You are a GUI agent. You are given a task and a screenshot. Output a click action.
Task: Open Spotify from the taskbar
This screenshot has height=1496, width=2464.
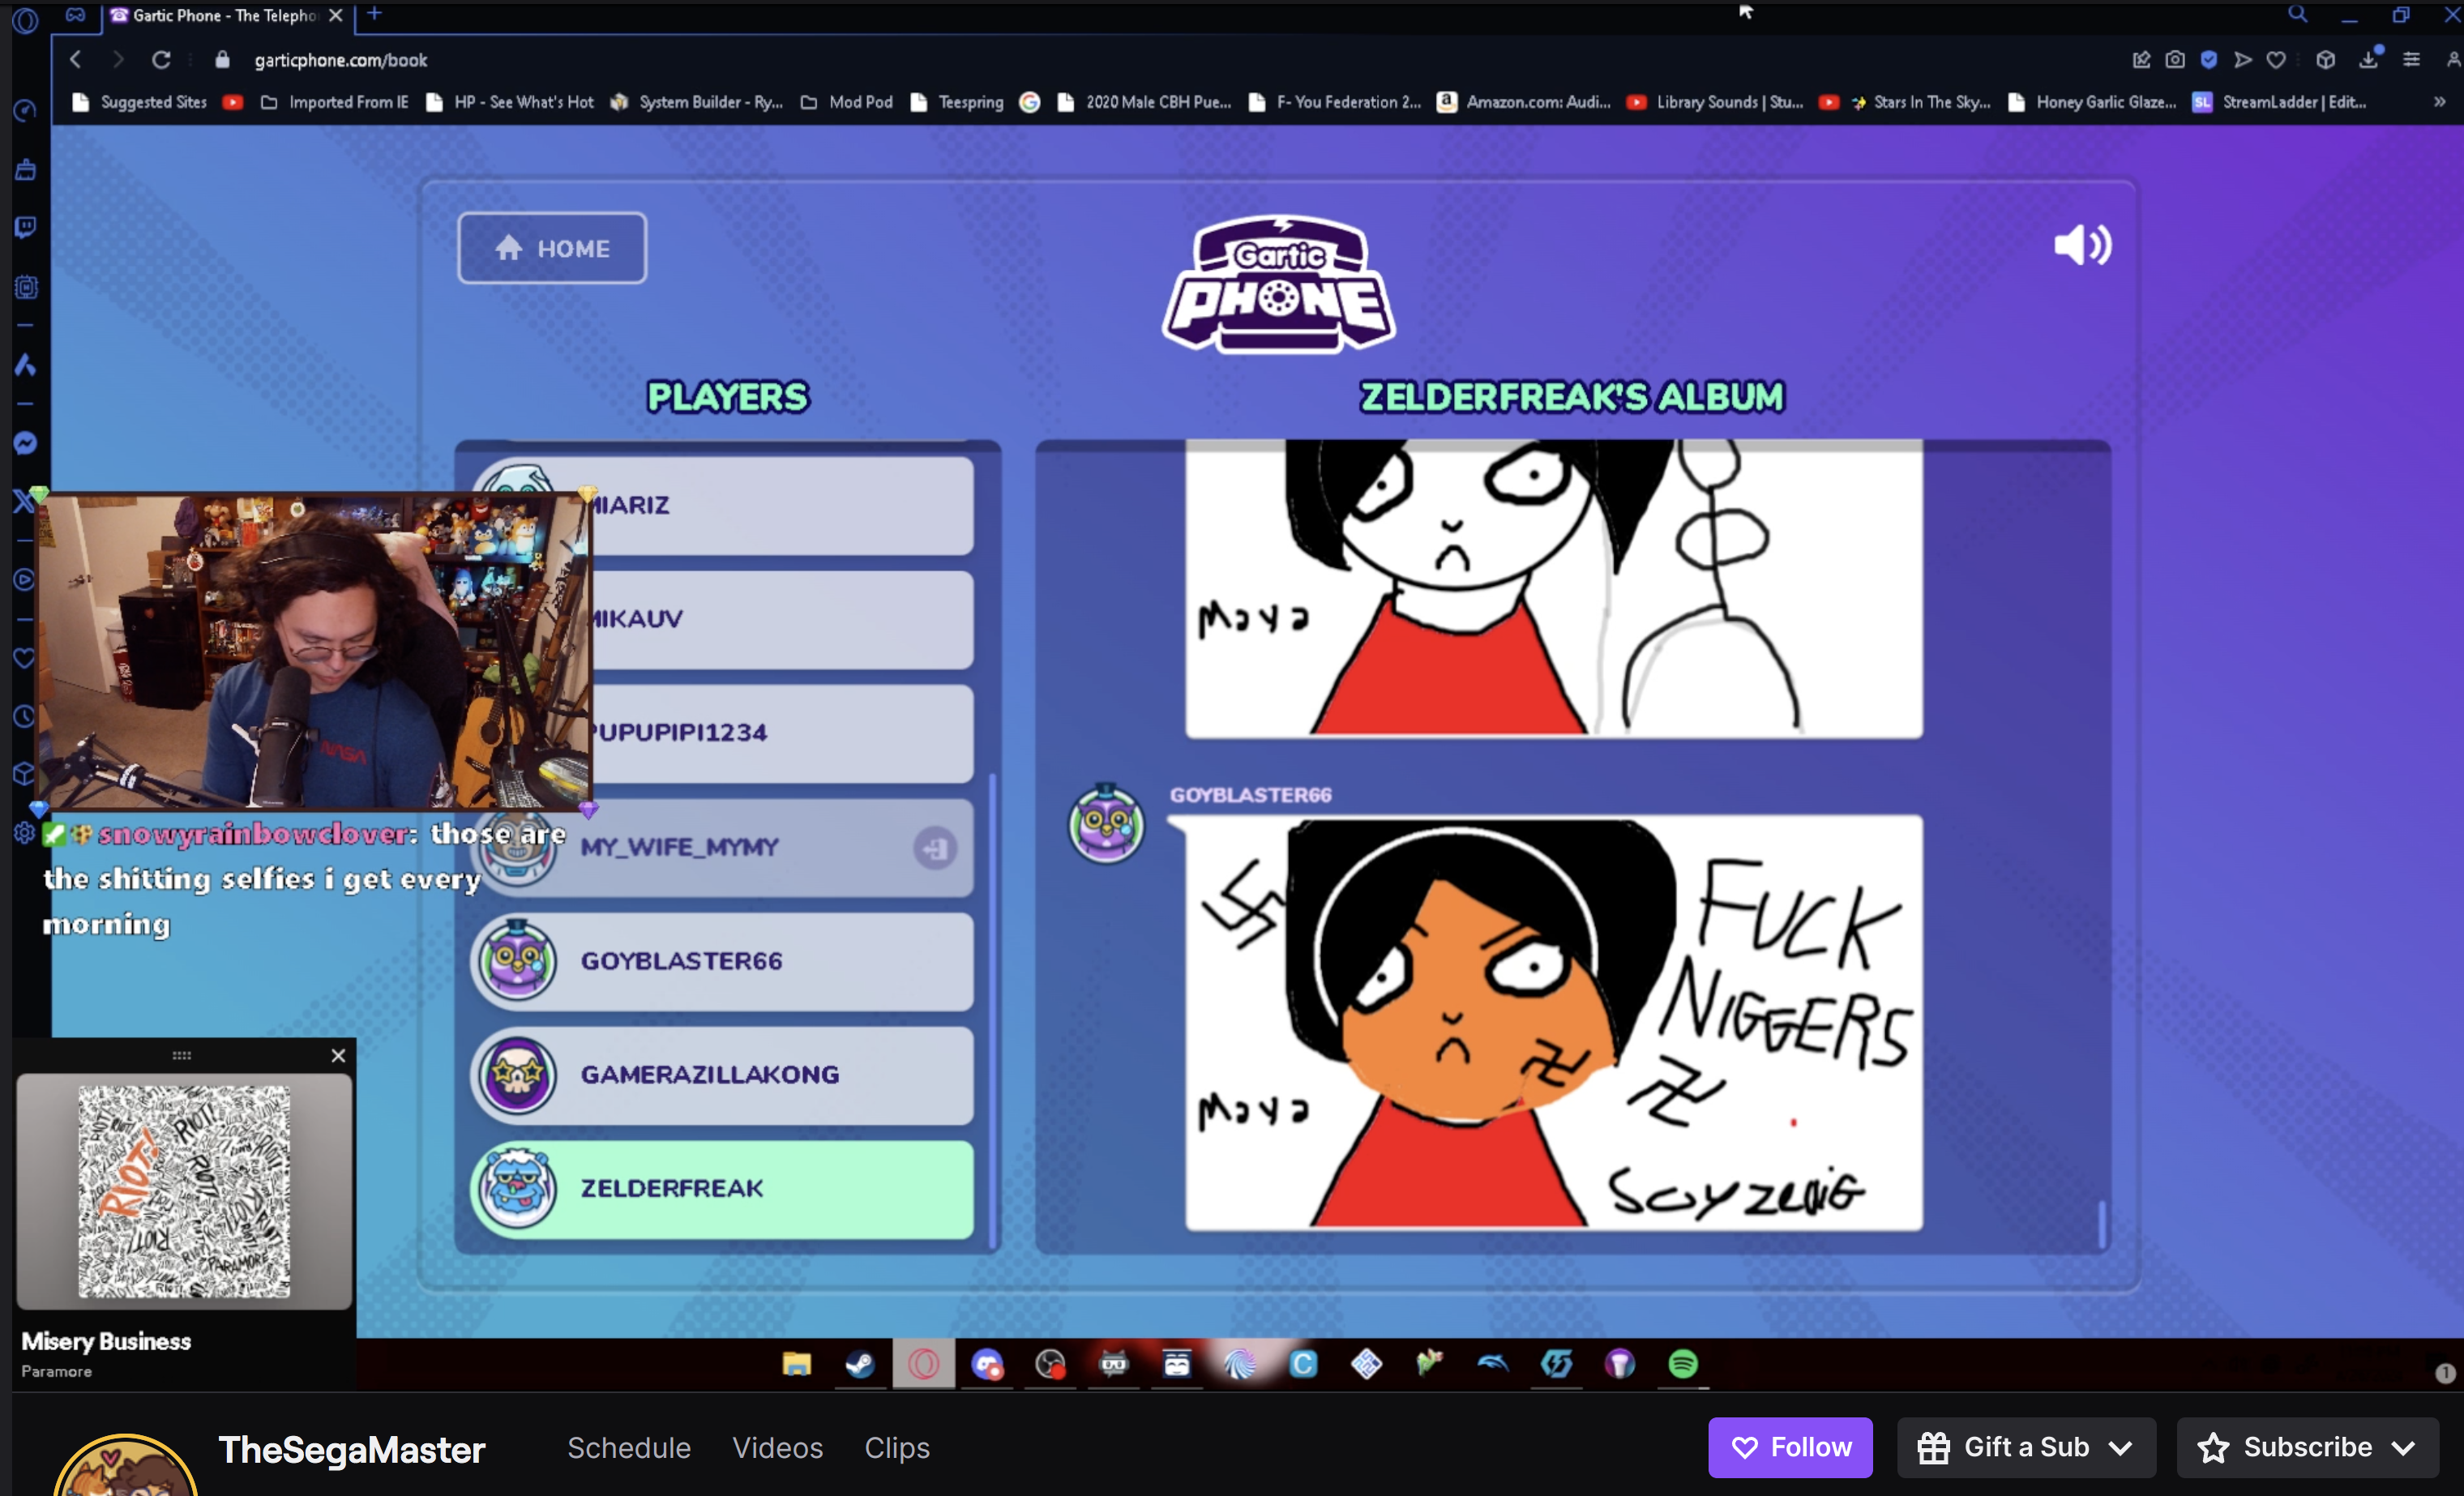(x=1683, y=1363)
